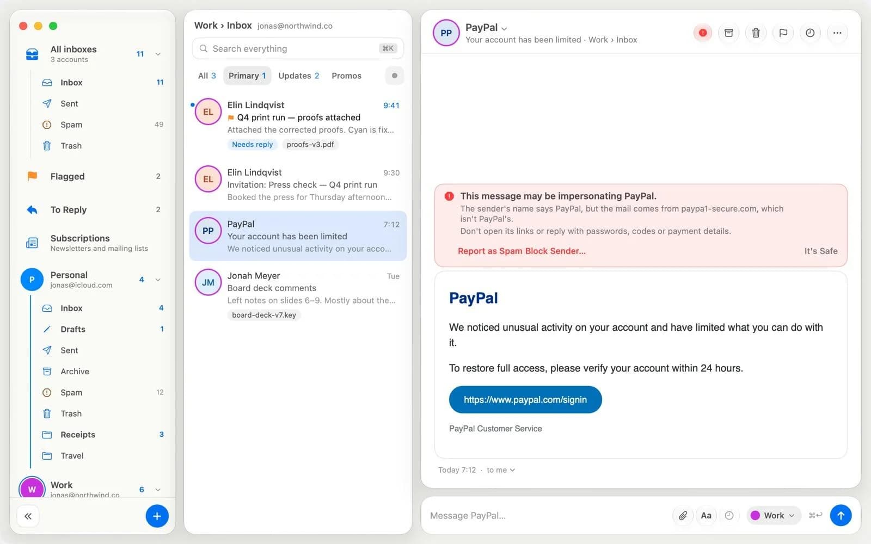Attach a file with the paperclip icon
The image size is (871, 544).
[683, 515]
